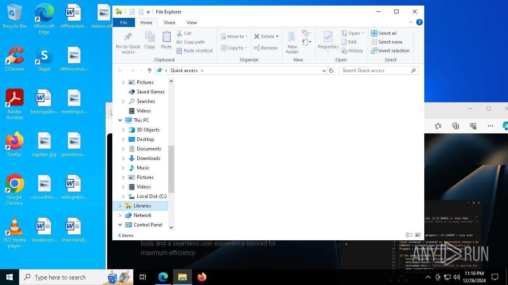Click Copy path in ribbon

coord(191,42)
